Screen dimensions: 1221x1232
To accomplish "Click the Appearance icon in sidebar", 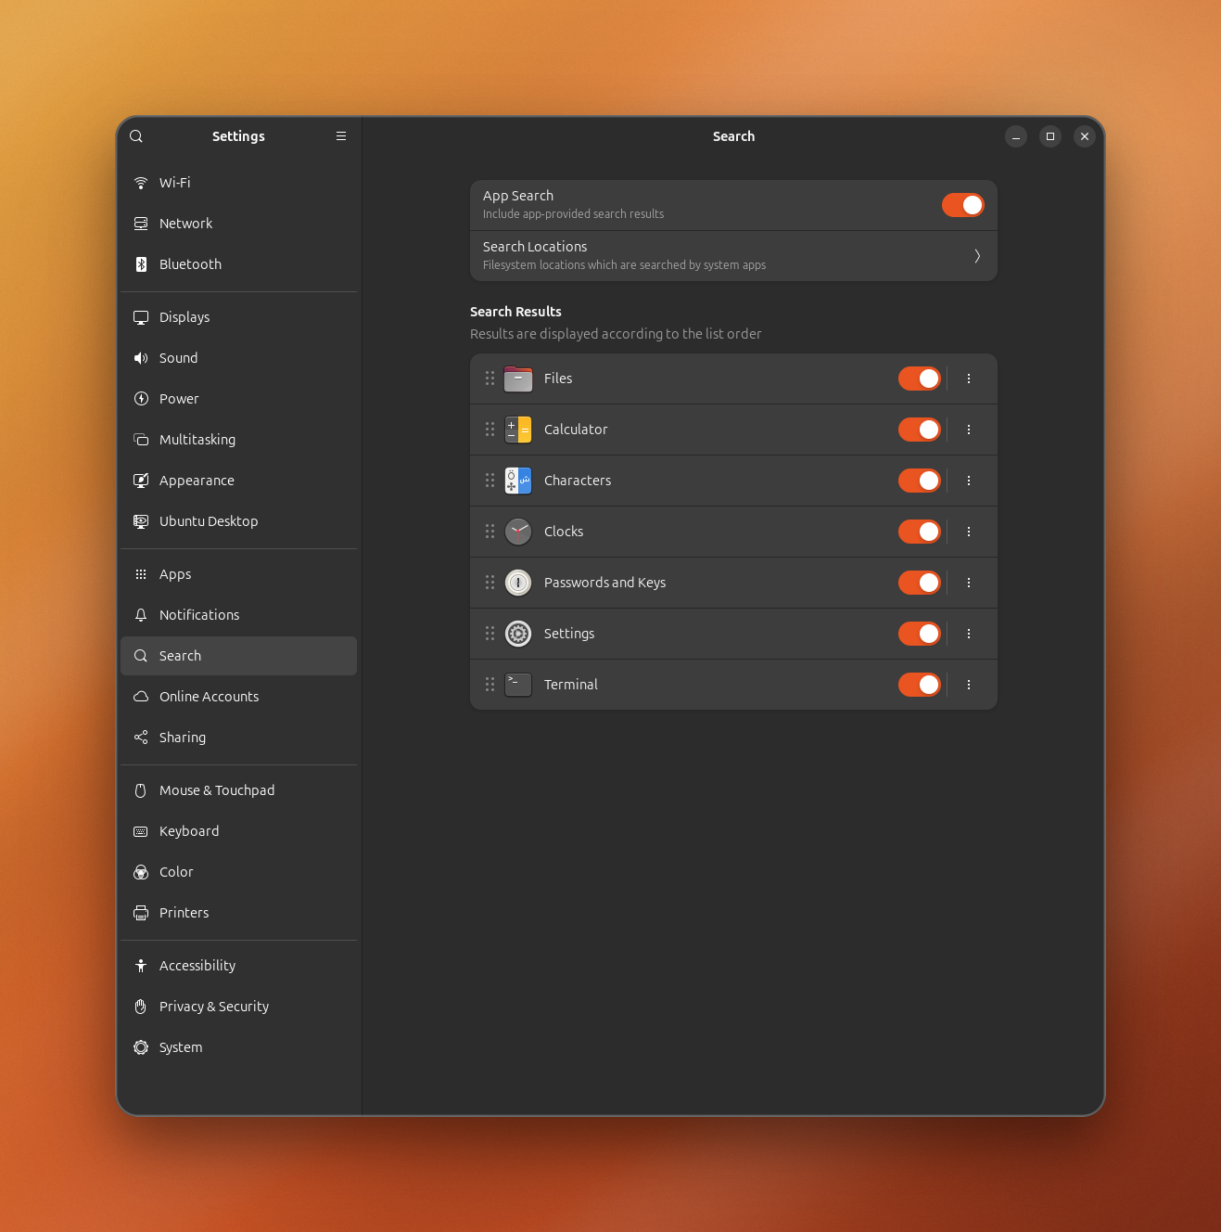I will coord(141,481).
